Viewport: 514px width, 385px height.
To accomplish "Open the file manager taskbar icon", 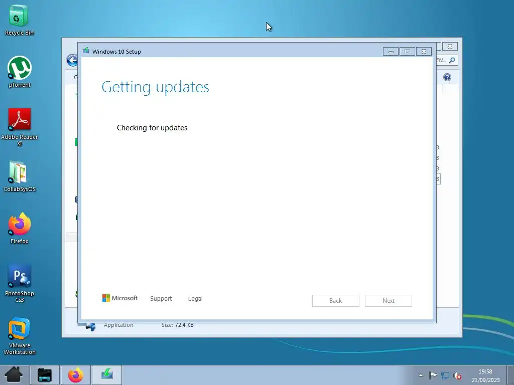I will pyautogui.click(x=45, y=375).
